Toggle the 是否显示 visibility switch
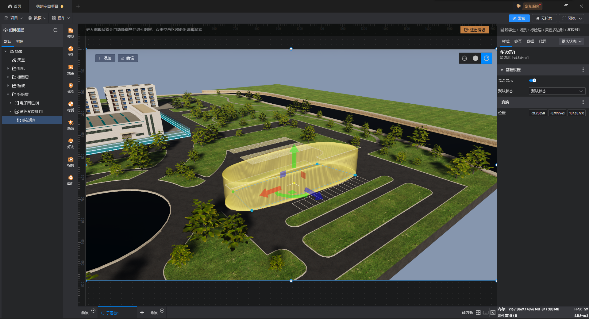Screen dimensions: 589x319 pyautogui.click(x=533, y=80)
